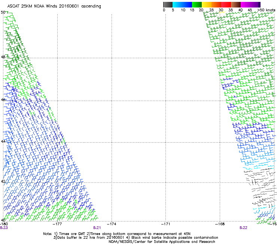Click the '>50 knots' legend label

coord(266,10)
